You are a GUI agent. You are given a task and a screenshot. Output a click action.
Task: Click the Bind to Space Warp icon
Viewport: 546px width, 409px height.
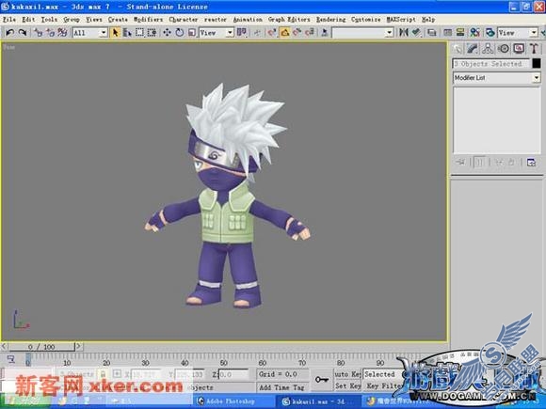point(63,33)
